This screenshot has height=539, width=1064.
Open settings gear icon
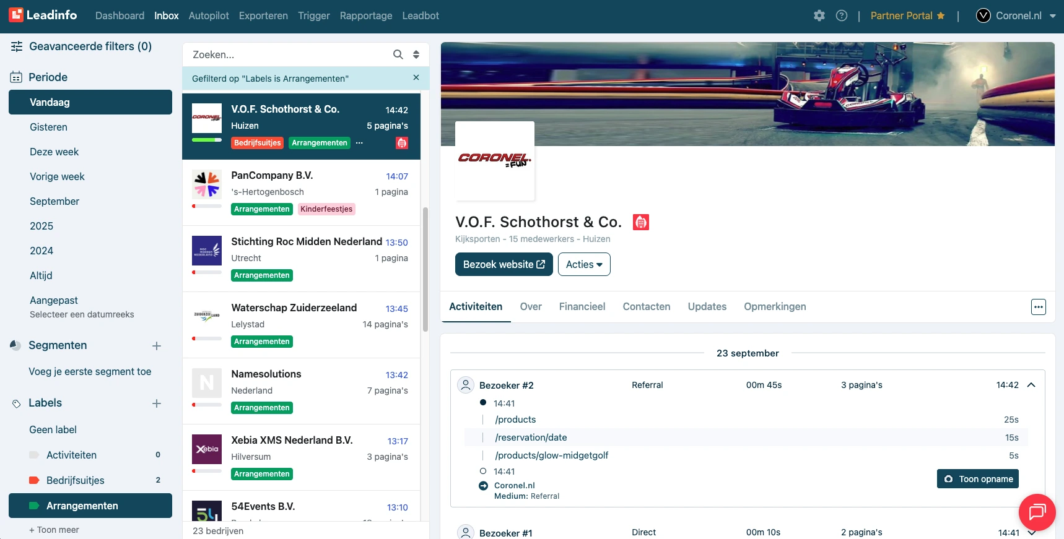coord(819,15)
